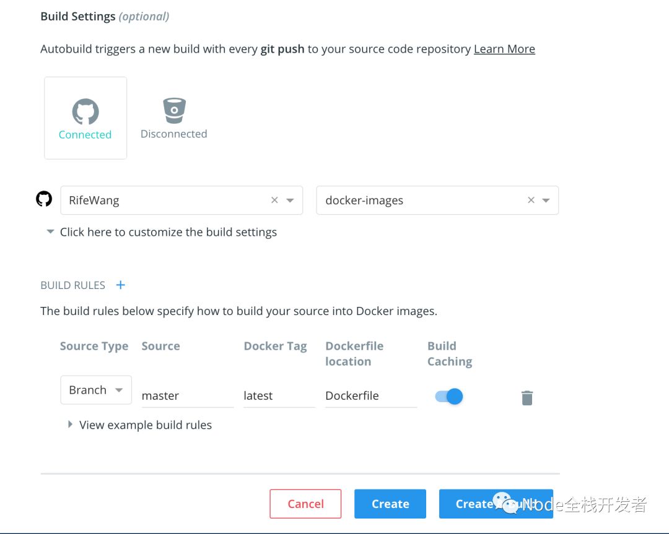Screen dimensions: 669x534
Task: Delete the master branch build rule
Action: pos(527,398)
